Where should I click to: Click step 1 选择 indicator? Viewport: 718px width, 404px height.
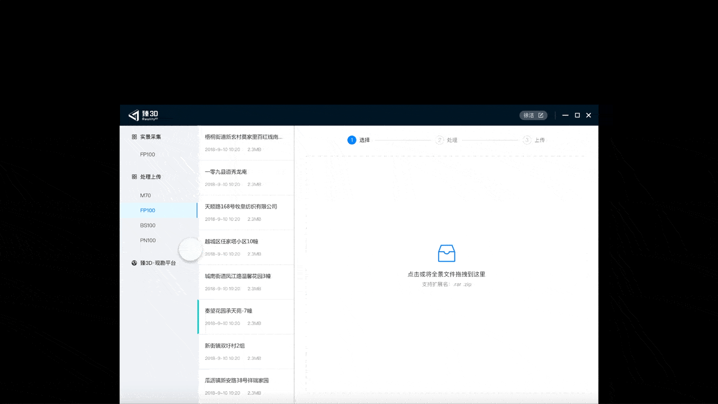(x=358, y=140)
